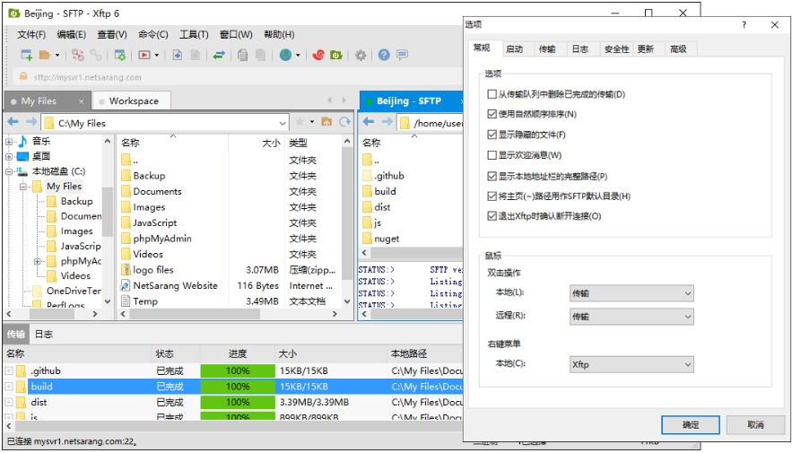The height and width of the screenshot is (453, 792).
Task: Open the 窗口(W) menu
Action: click(x=236, y=34)
